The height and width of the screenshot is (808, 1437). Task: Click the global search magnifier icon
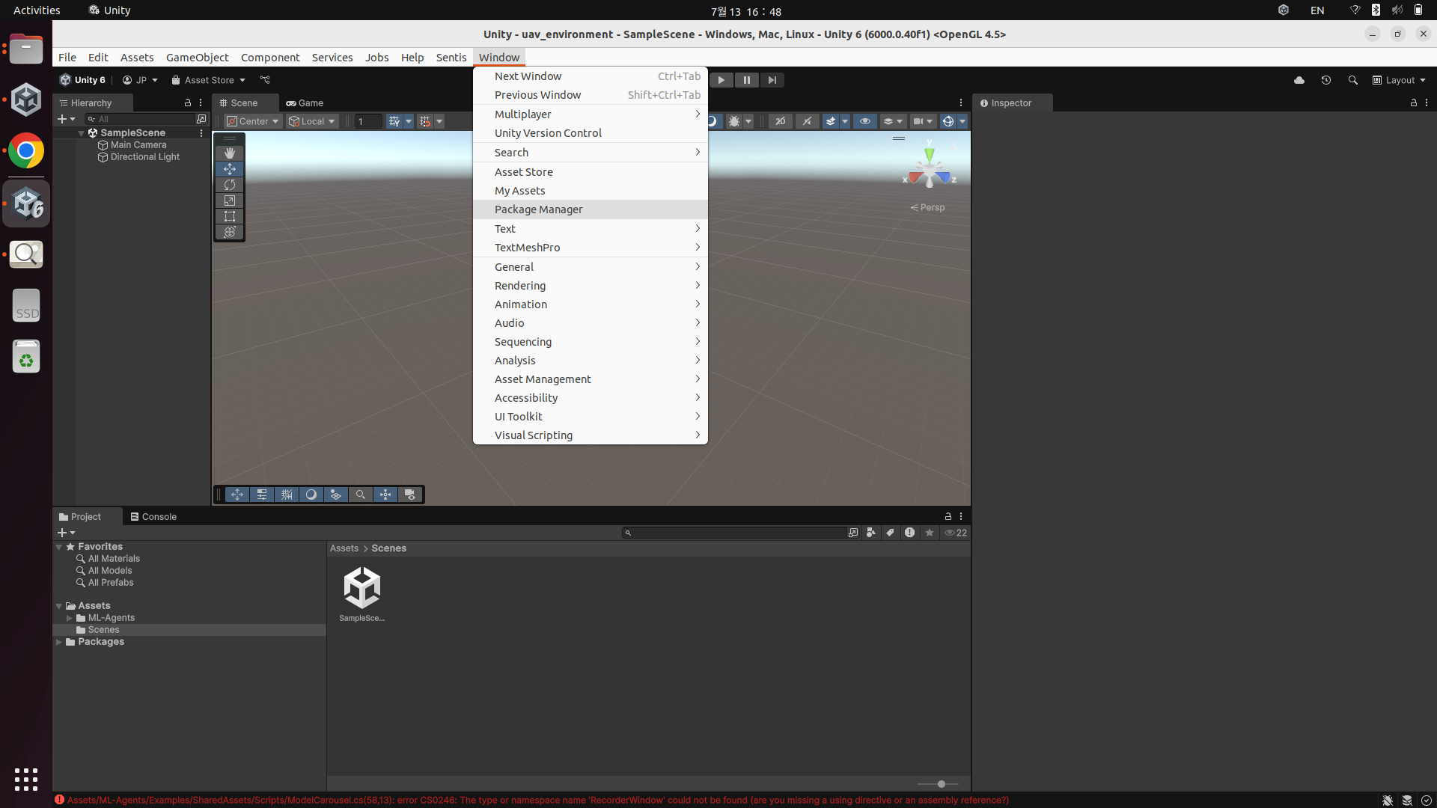(x=1352, y=80)
